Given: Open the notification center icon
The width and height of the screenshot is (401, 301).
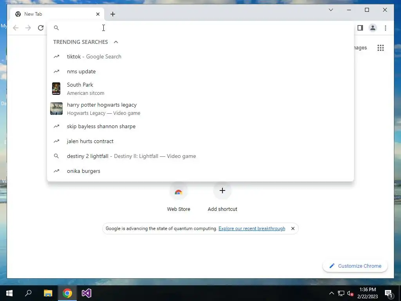Looking at the screenshot, I should 389,293.
